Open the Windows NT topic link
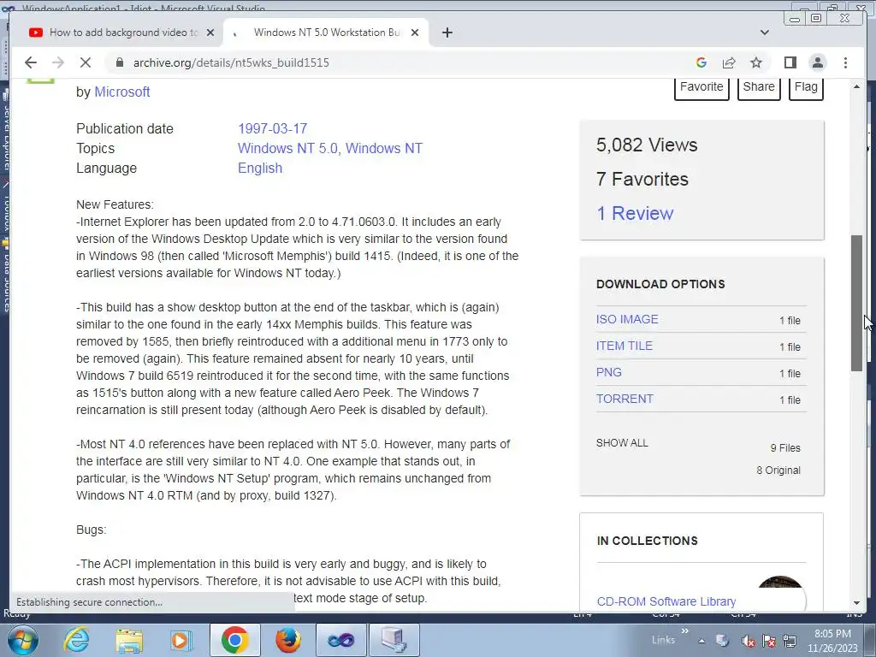Viewport: 876px width, 657px height. click(384, 148)
